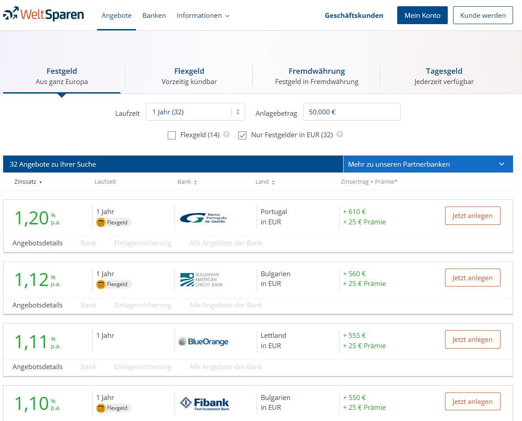Open the Angebote menu item
This screenshot has width=522, height=421.
point(116,16)
